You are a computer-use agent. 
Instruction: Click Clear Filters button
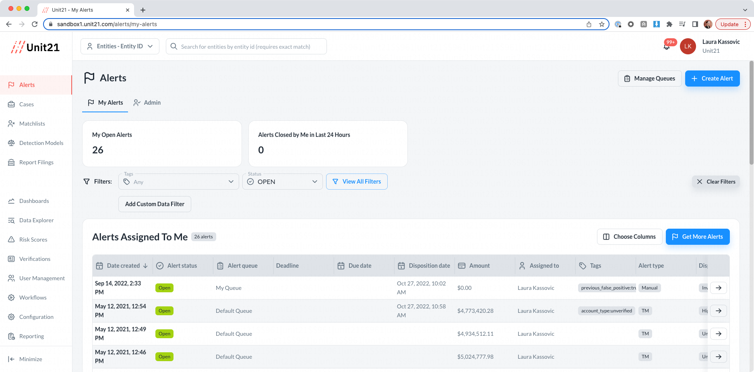(x=716, y=182)
